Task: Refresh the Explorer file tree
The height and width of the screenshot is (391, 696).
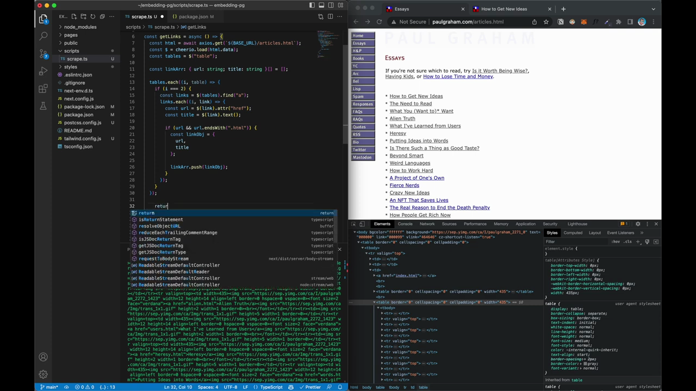Action: click(92, 17)
